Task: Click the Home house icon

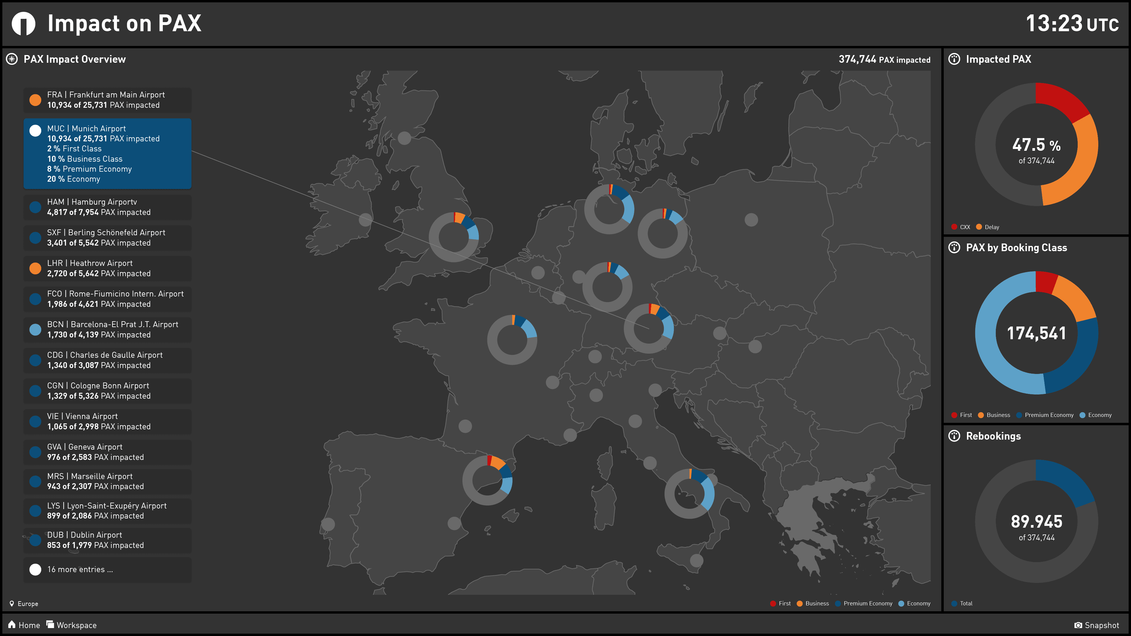Action: tap(12, 624)
